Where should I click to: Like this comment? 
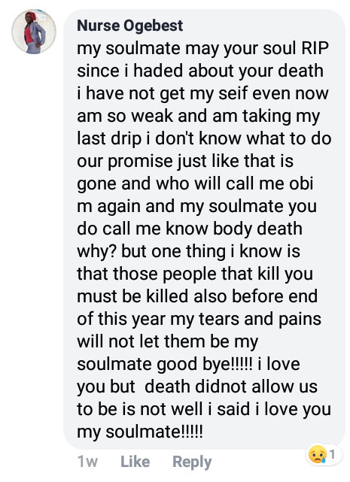tap(135, 462)
